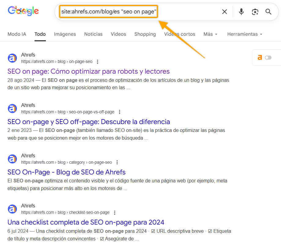The width and height of the screenshot is (281, 249).
Task: Open the three-dot menu beside the first result
Action: point(97,61)
